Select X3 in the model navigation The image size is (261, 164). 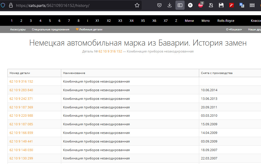120,21
